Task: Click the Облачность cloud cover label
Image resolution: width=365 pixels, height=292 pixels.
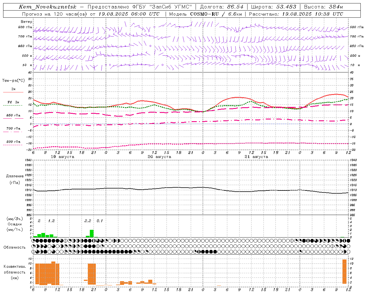Action: tap(15, 247)
